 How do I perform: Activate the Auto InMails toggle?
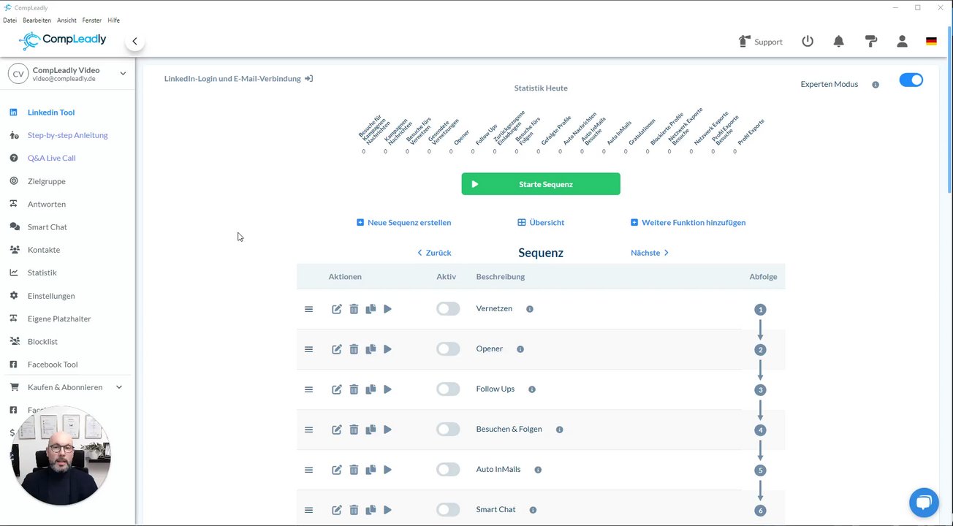448,470
